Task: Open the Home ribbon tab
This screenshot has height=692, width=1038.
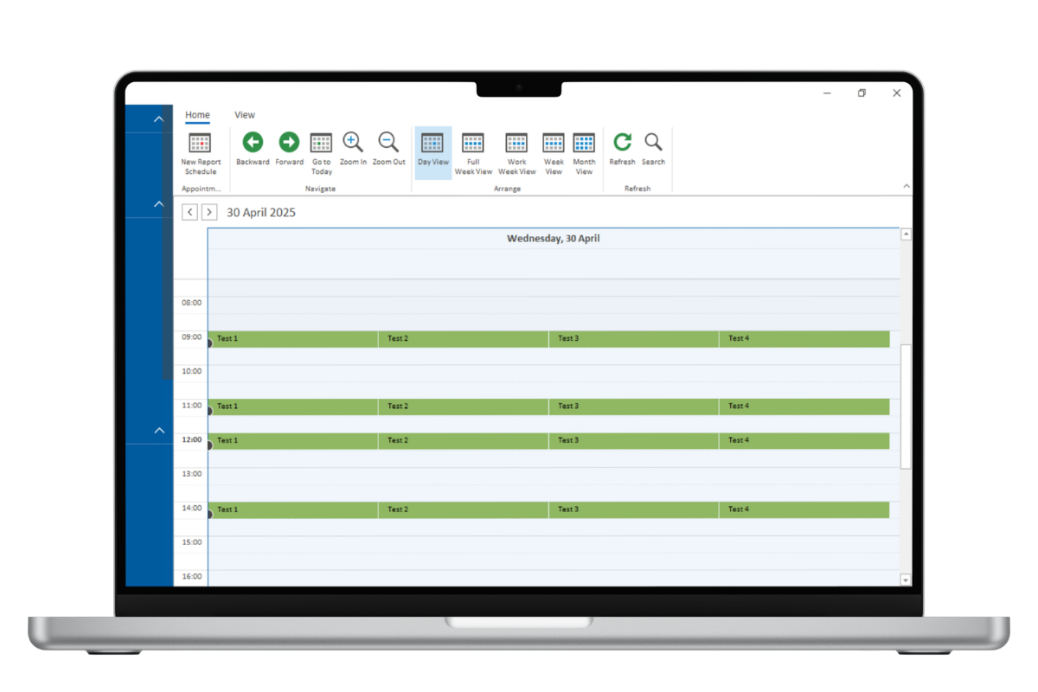Action: [197, 115]
